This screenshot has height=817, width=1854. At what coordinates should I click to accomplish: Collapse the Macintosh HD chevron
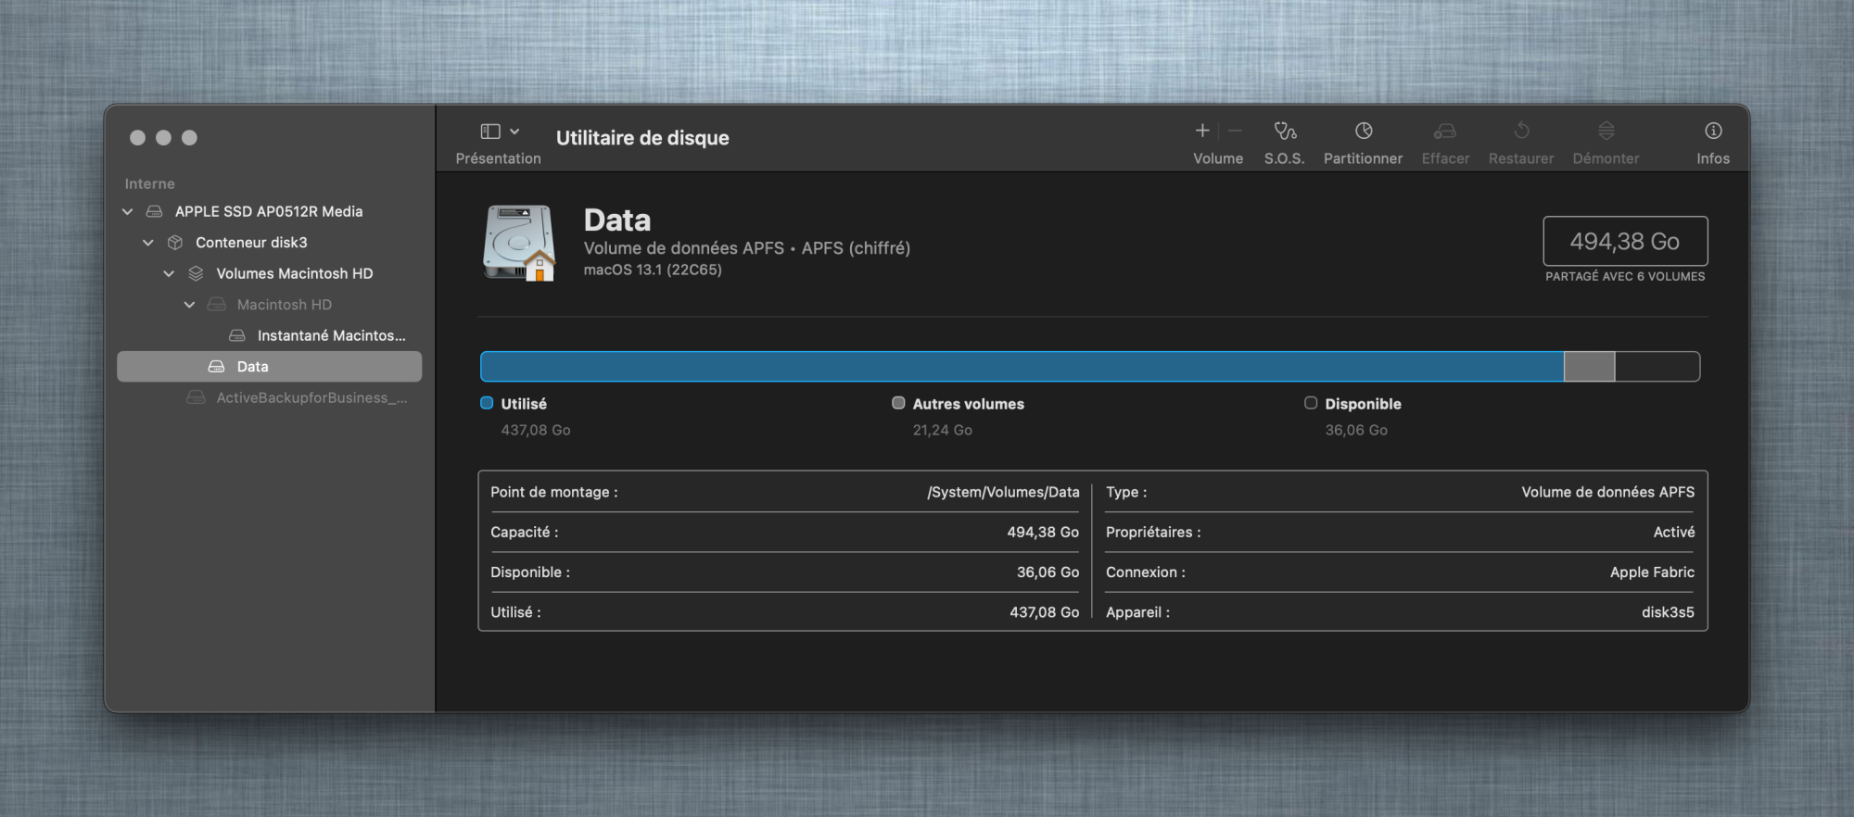tap(189, 305)
